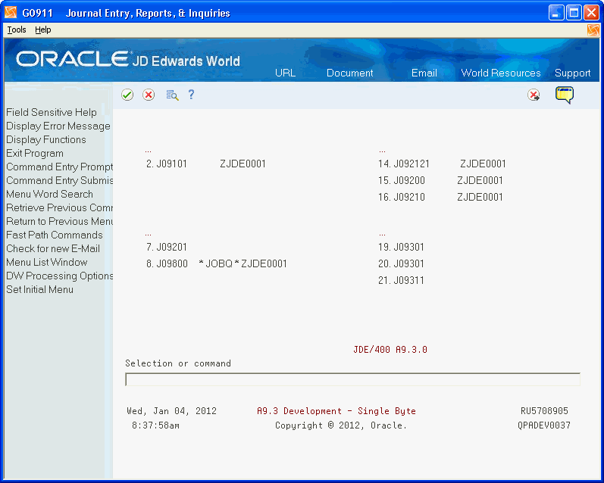Click the orange icon at menu bar right end
Viewport: 604px width, 483px height.
pyautogui.click(x=593, y=30)
